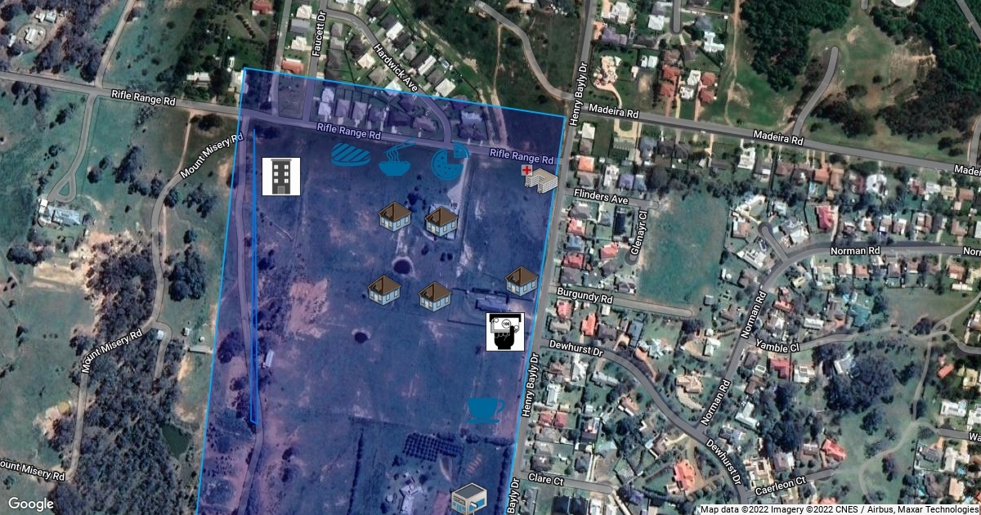The width and height of the screenshot is (981, 515).
Task: Click the house icon closest to Burgundy Rd
Action: (522, 280)
